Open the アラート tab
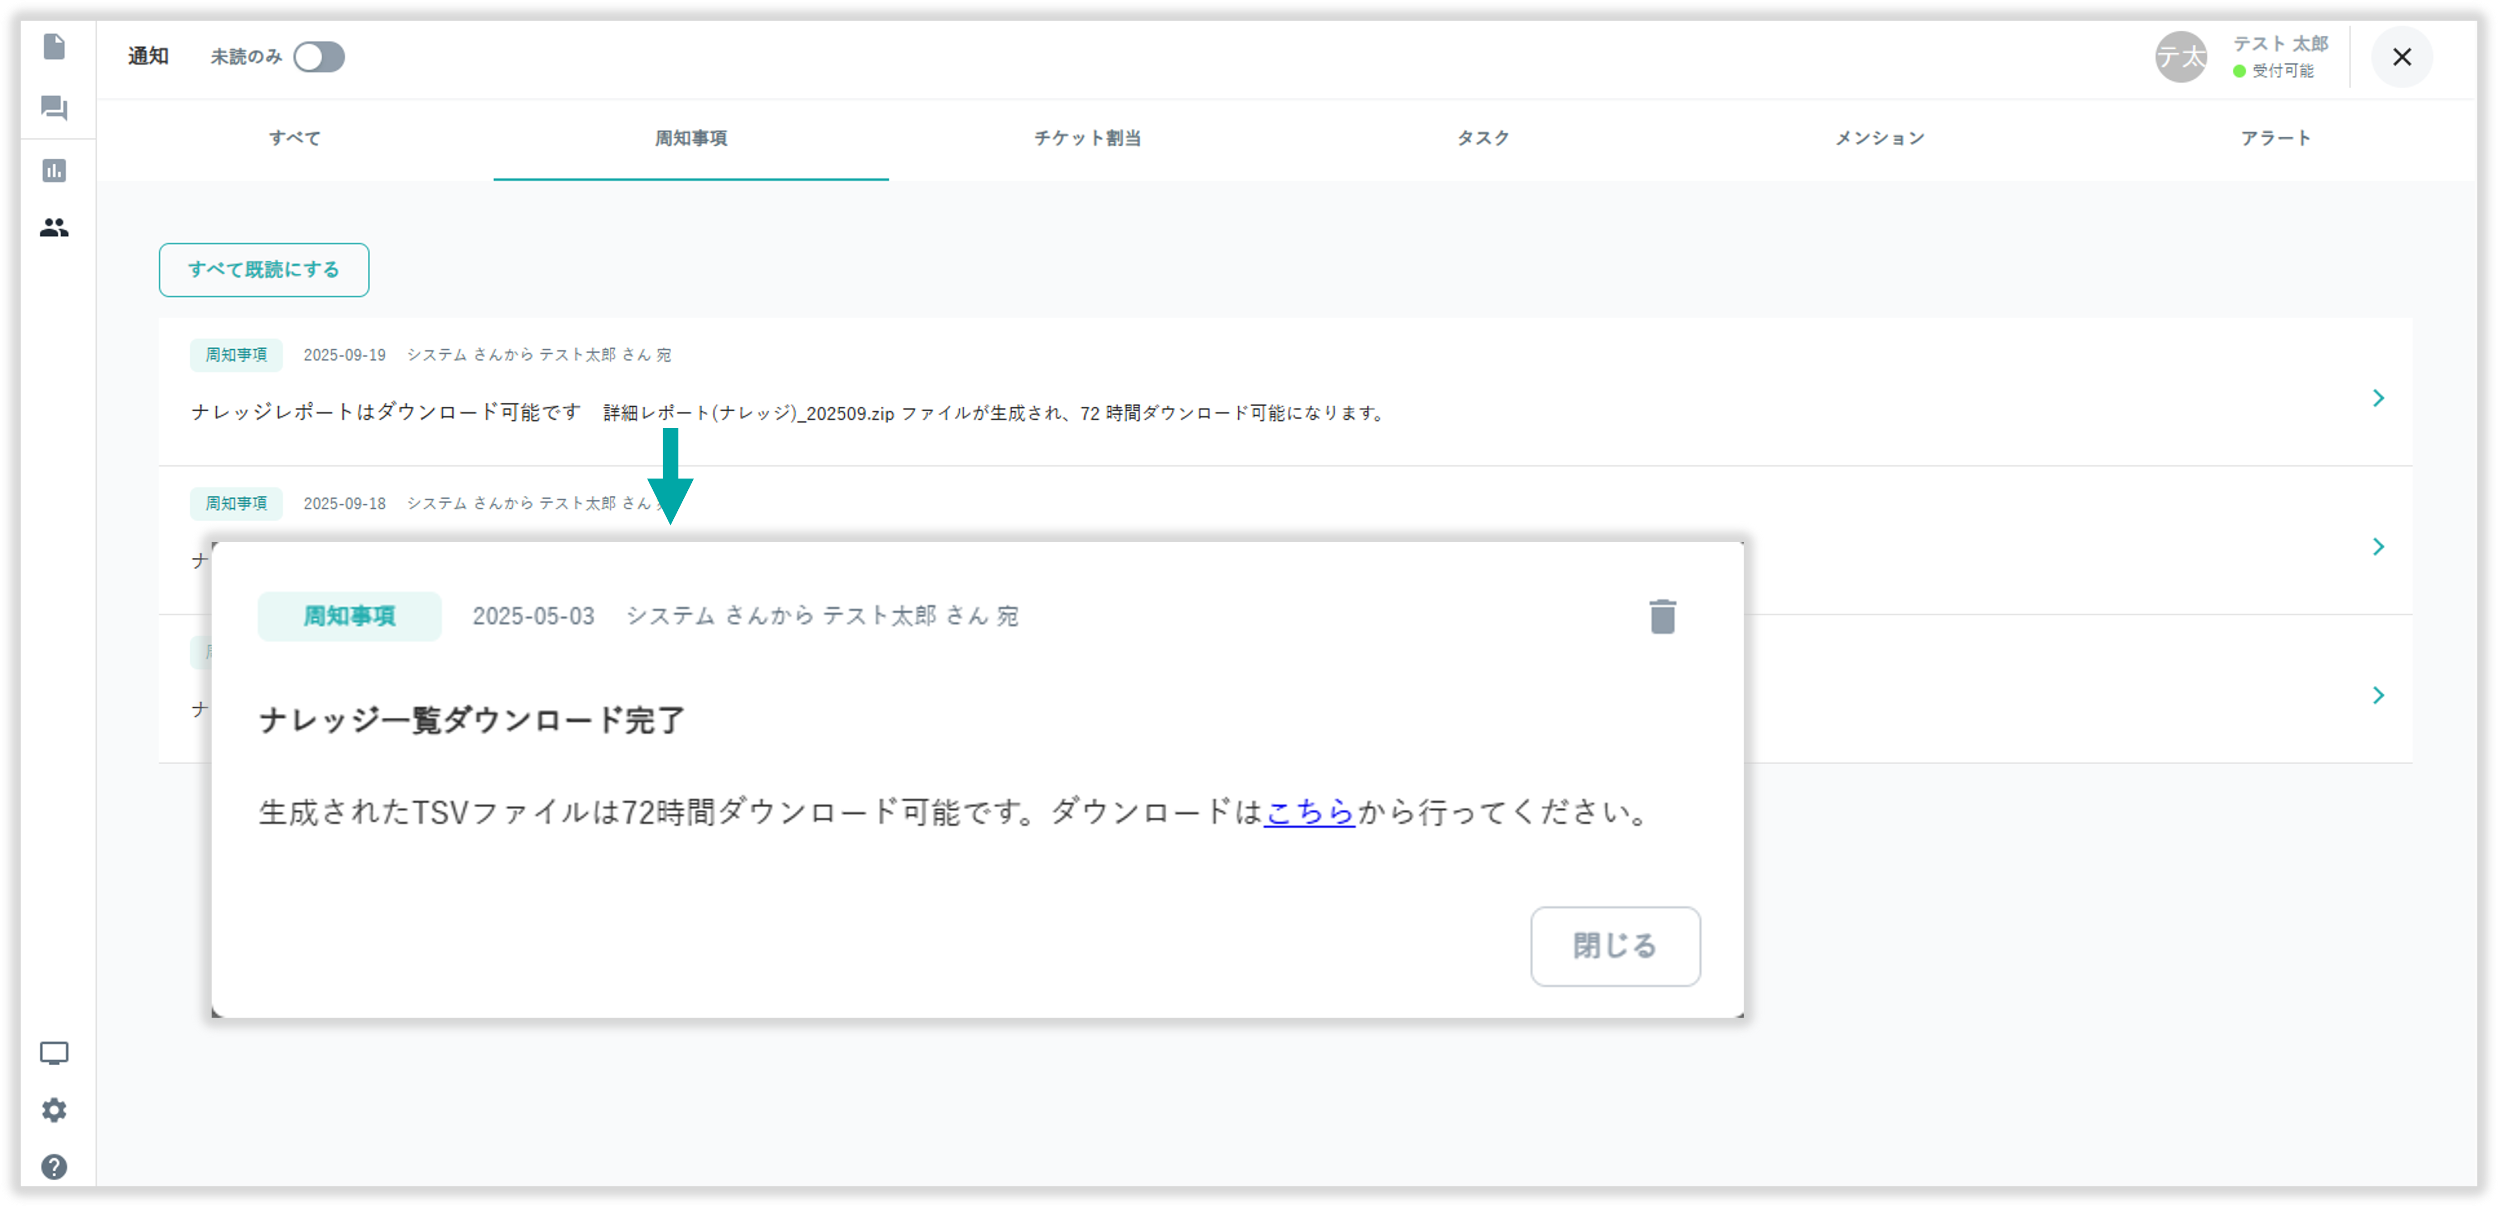 [x=2275, y=138]
